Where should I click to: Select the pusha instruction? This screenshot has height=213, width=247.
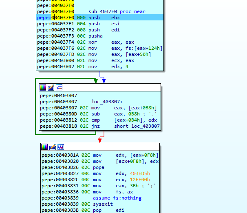click(95, 36)
